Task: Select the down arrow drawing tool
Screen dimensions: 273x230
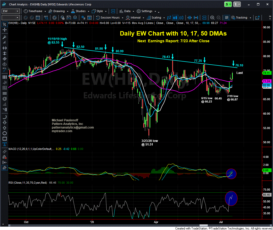Action: tap(5, 123)
